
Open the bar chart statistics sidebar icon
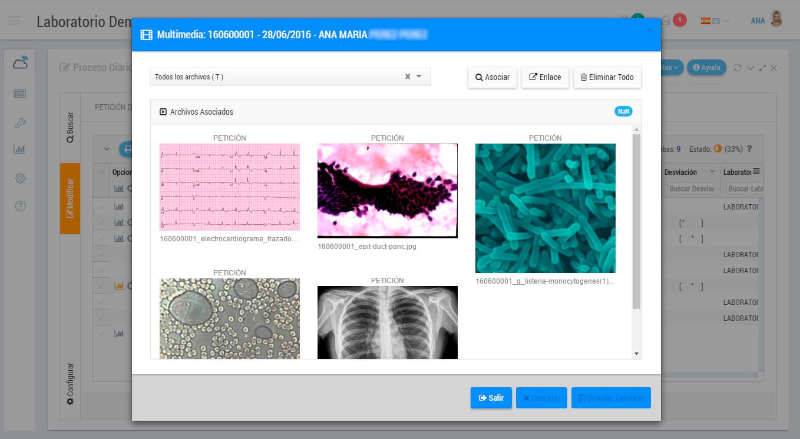coord(19,149)
